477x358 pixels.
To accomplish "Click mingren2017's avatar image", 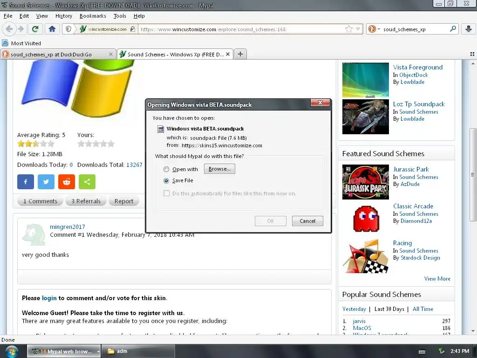I will click(34, 234).
